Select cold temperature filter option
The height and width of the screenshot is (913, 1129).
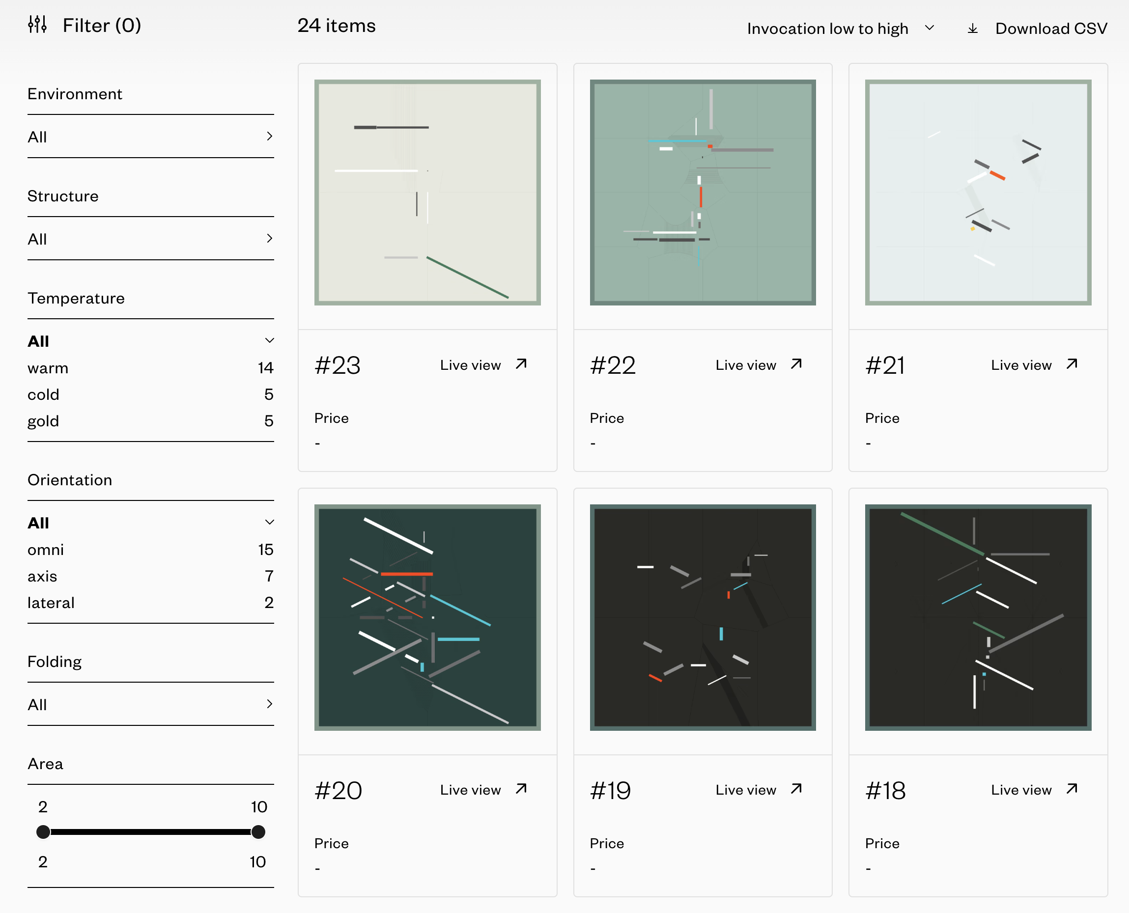(x=44, y=392)
